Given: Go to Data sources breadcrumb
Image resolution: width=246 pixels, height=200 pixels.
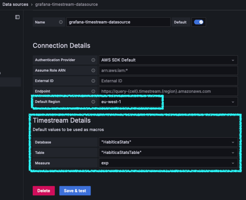Looking at the screenshot, I should click(x=15, y=4).
